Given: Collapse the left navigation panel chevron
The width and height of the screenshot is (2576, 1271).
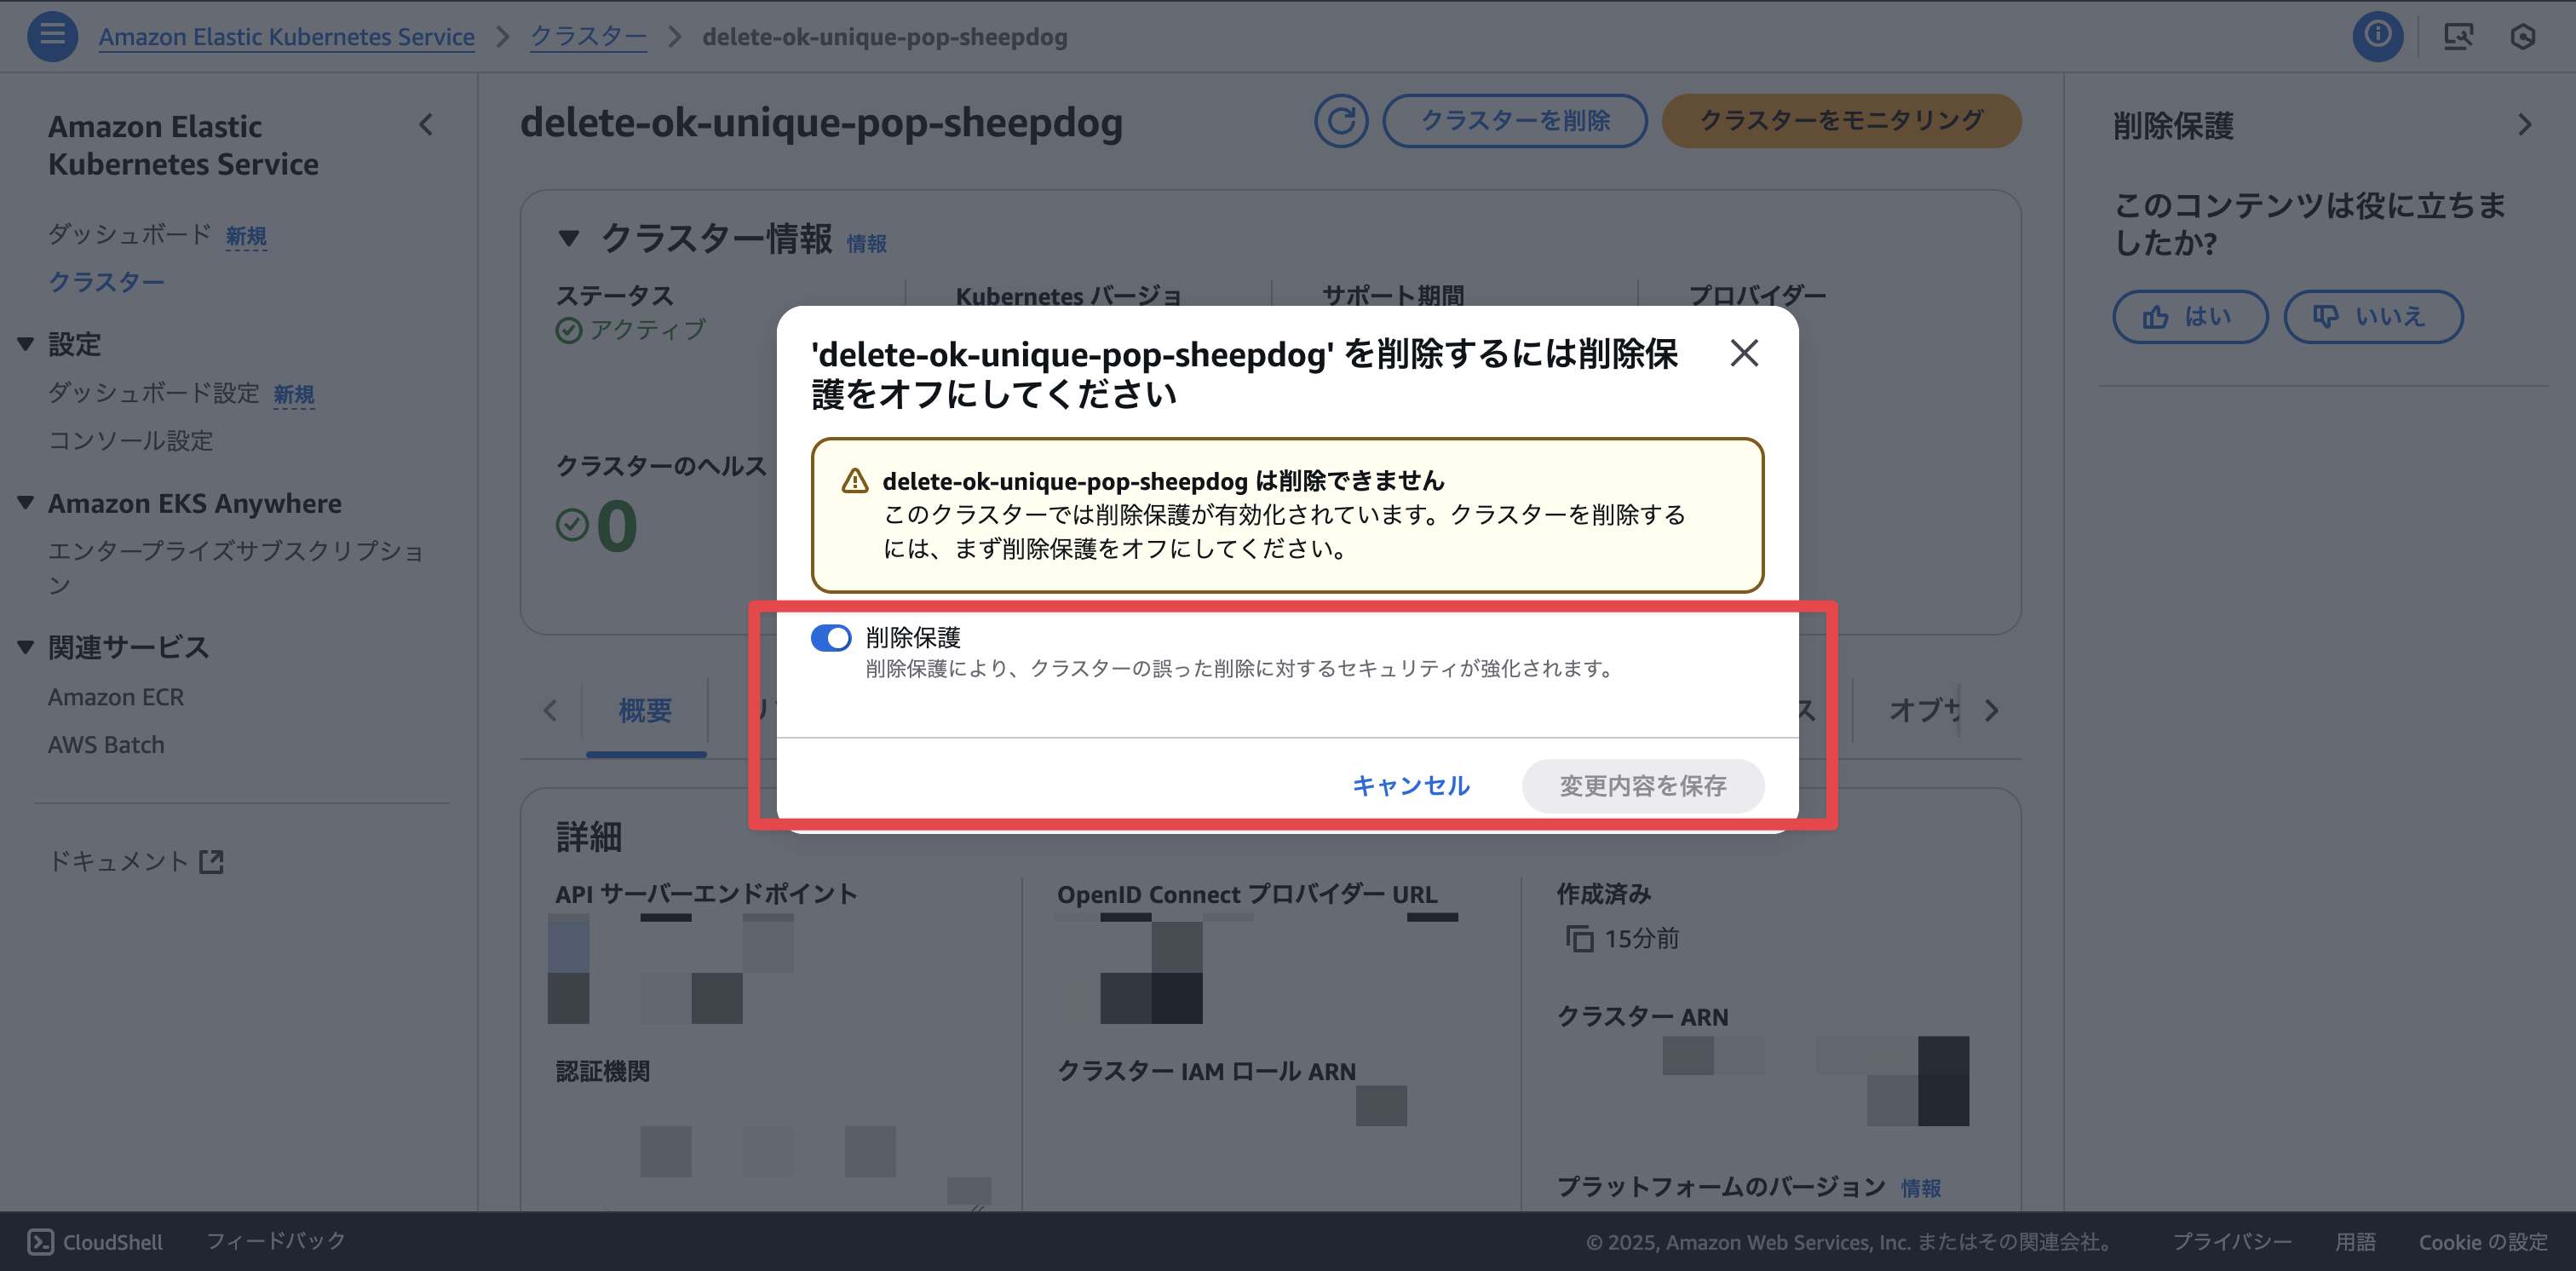Looking at the screenshot, I should coord(426,125).
